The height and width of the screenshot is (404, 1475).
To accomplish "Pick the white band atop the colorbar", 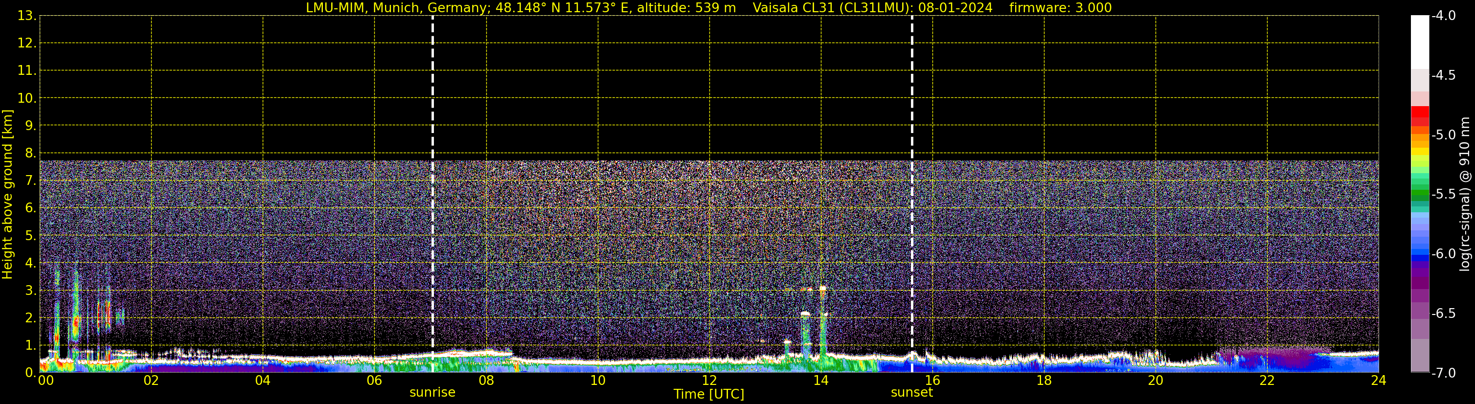I will [1419, 42].
